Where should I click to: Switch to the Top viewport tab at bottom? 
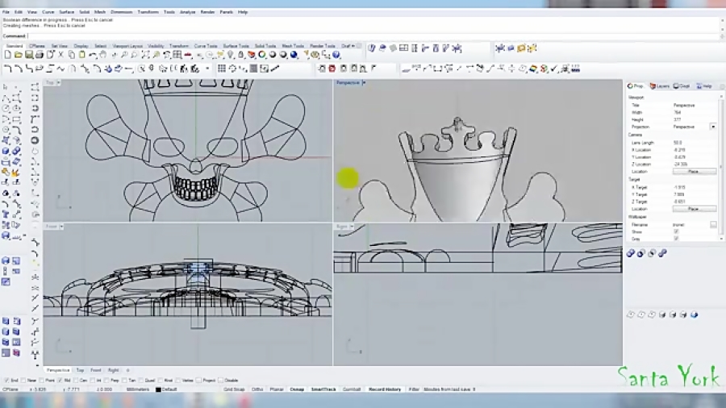tap(80, 370)
